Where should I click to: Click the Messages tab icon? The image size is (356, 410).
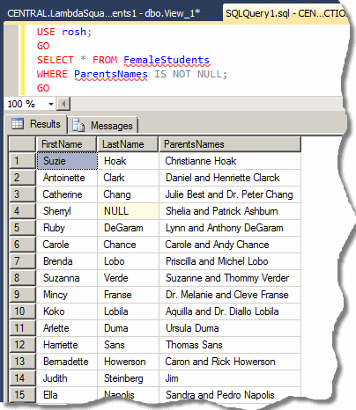pos(78,125)
